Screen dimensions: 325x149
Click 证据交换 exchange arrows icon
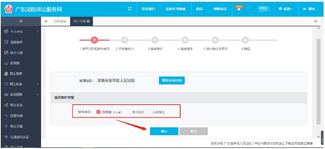(x=6, y=116)
